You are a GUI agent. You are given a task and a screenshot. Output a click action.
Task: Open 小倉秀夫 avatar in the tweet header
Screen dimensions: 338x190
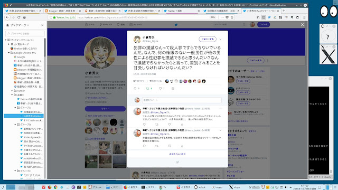137,40
